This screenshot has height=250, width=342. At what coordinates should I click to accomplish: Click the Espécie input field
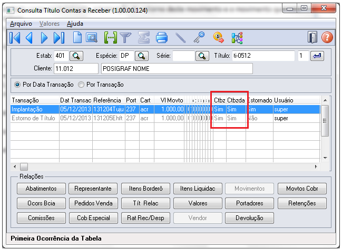pos(126,56)
